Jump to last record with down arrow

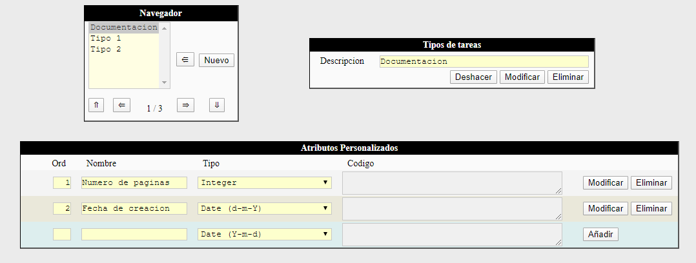[217, 105]
